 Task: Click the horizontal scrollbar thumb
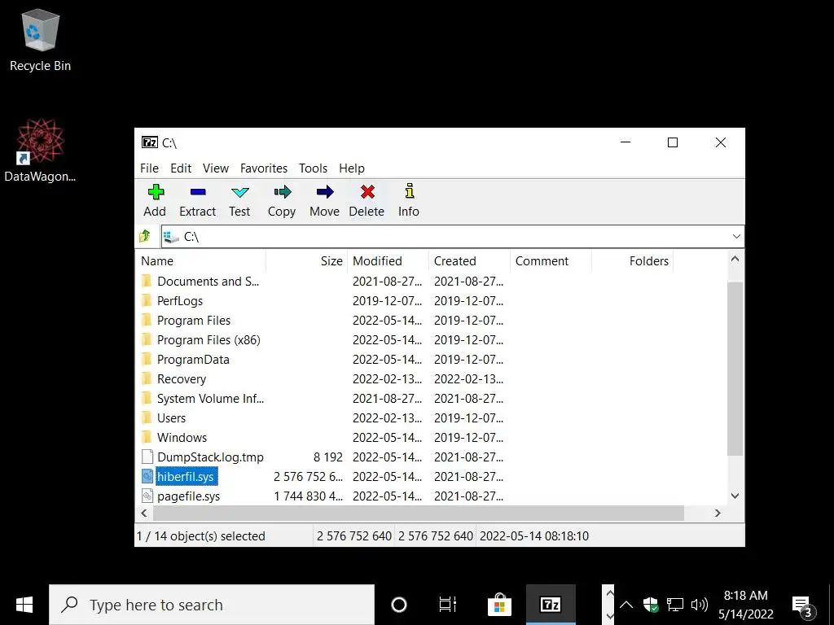(x=419, y=513)
